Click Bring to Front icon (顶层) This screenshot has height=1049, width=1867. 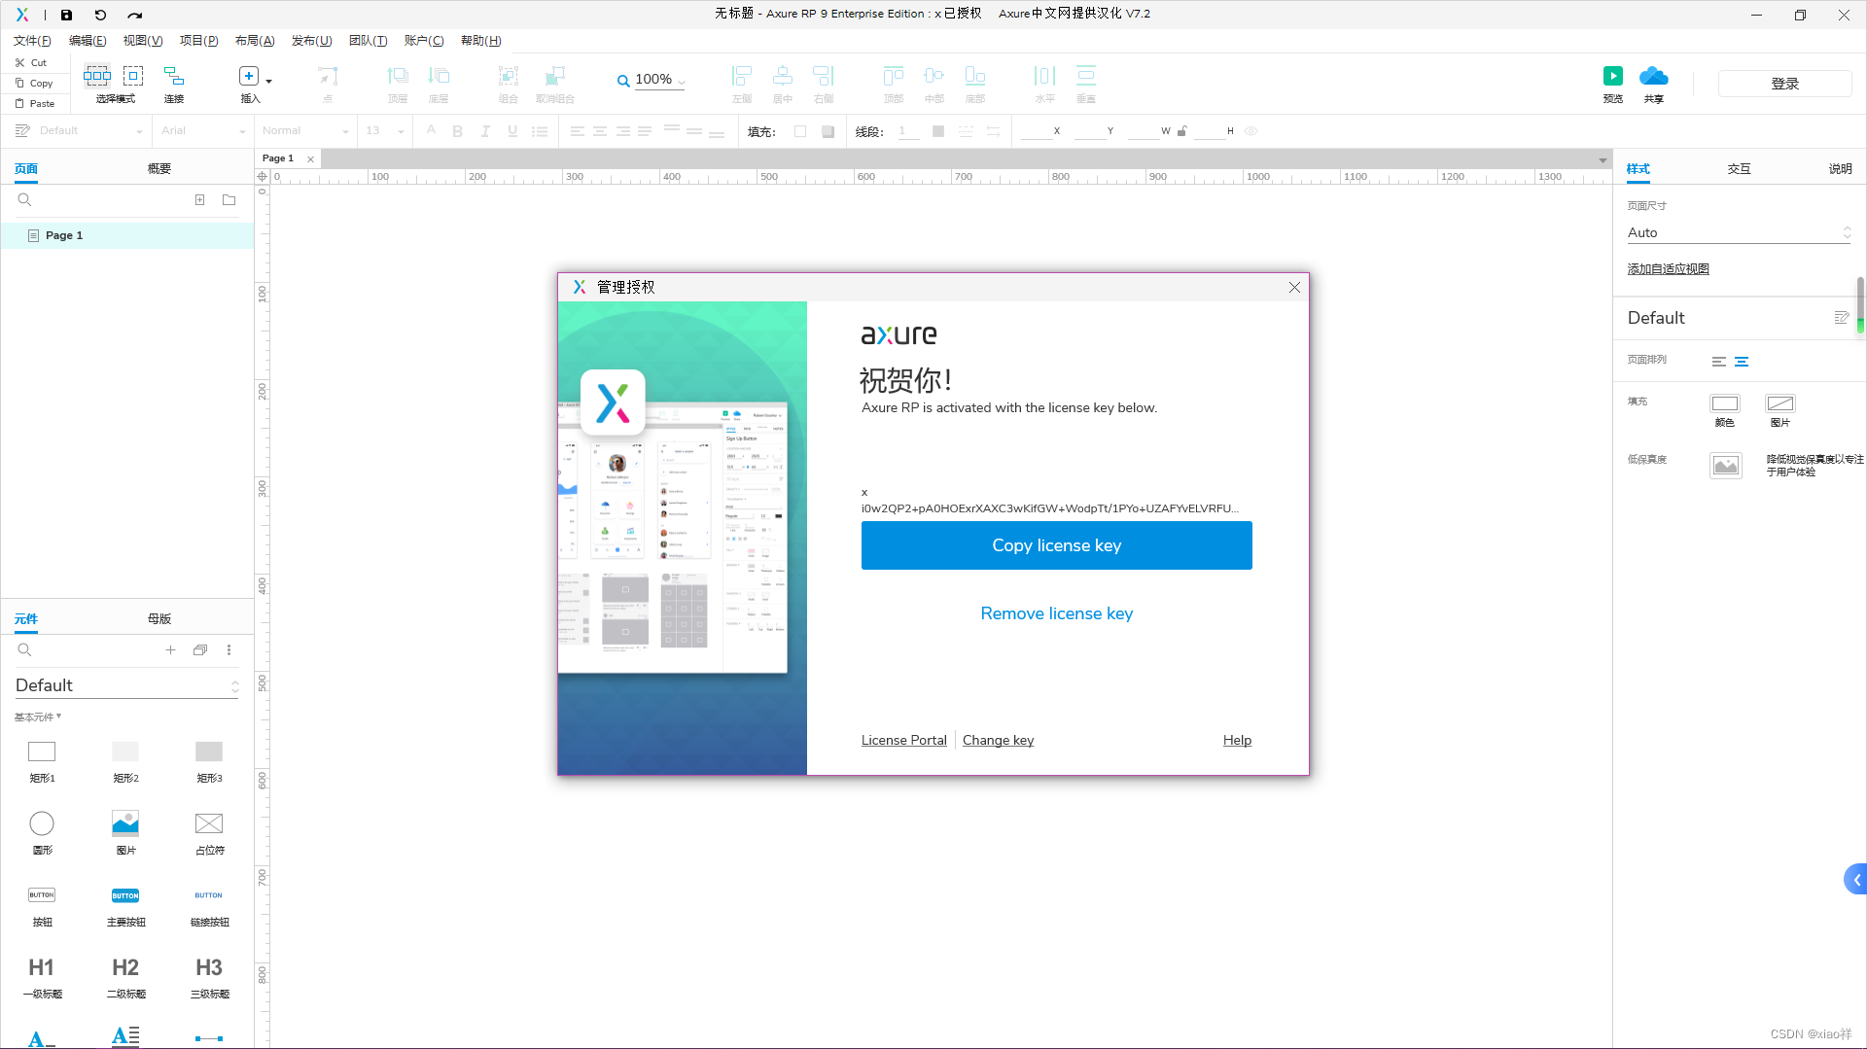(398, 76)
